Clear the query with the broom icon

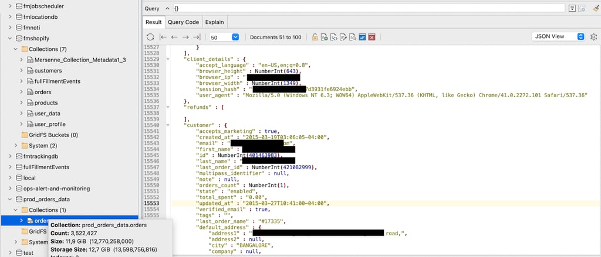coord(595,8)
